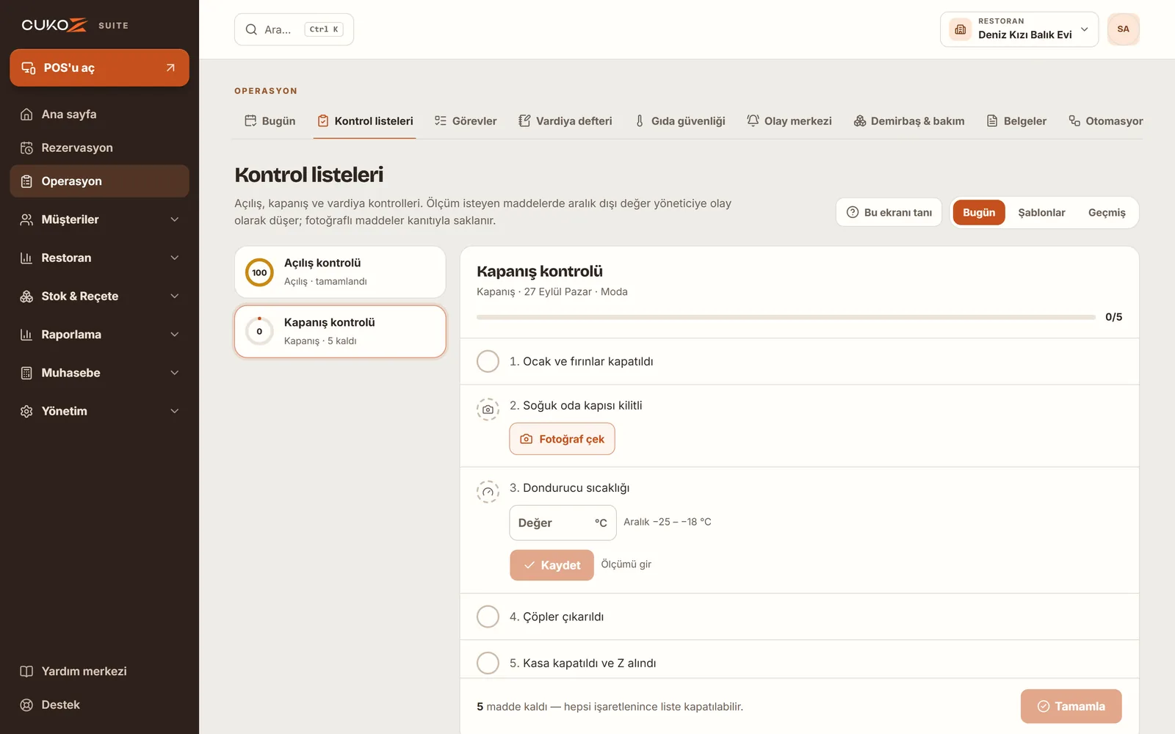
Task: Click the Bu ekranı tanı button
Action: 889,213
